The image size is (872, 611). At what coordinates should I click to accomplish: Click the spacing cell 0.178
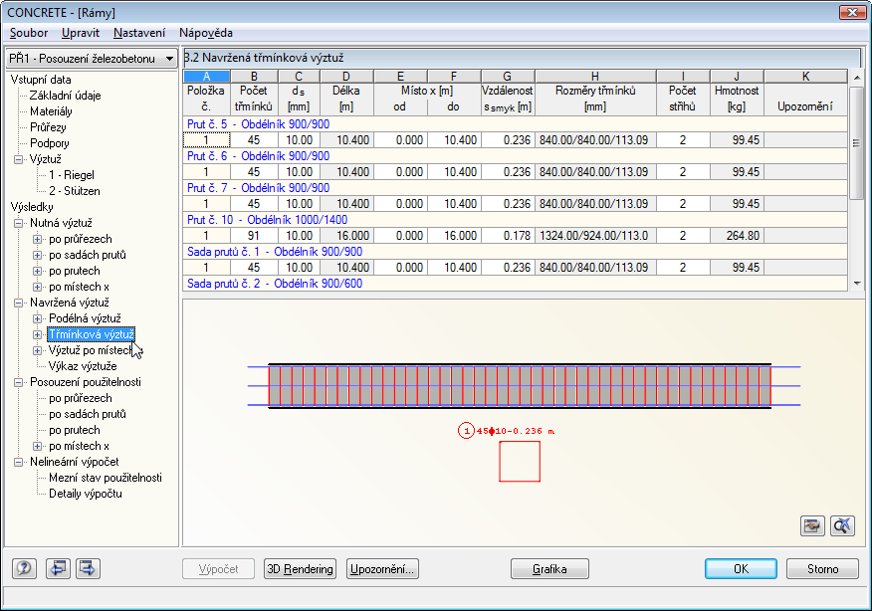point(508,236)
